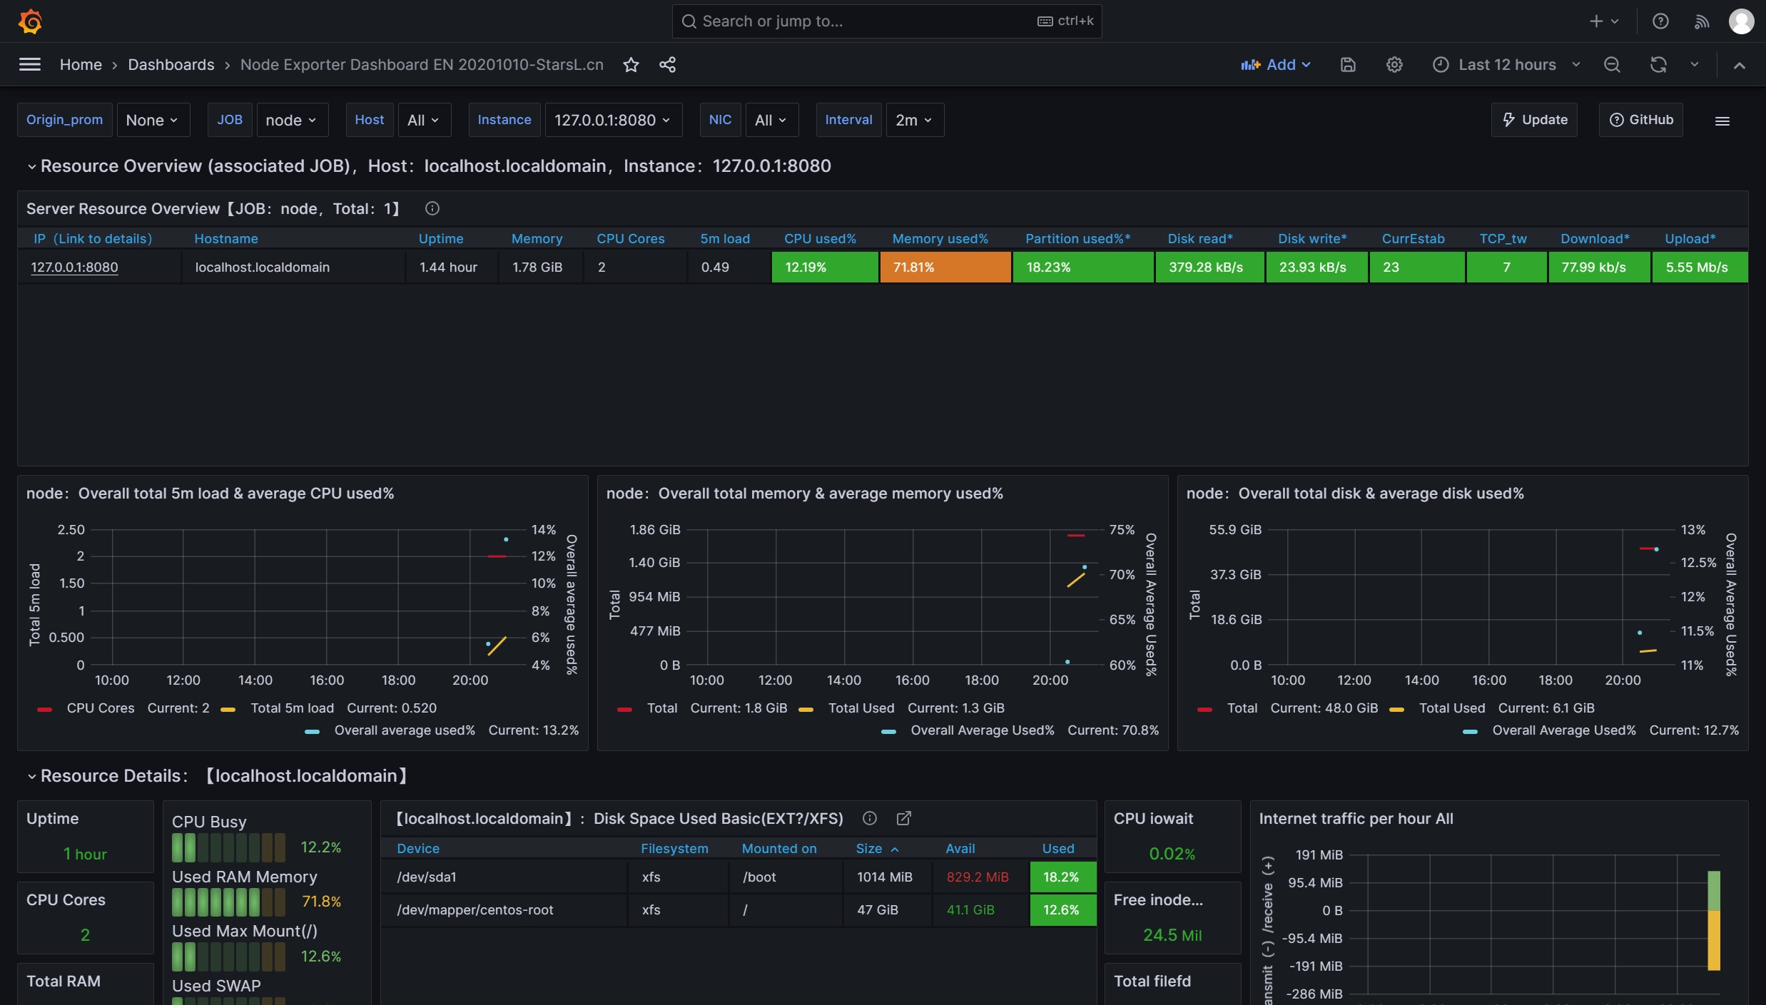Toggle the sidebar hamburger menu
The image size is (1766, 1005).
click(29, 65)
